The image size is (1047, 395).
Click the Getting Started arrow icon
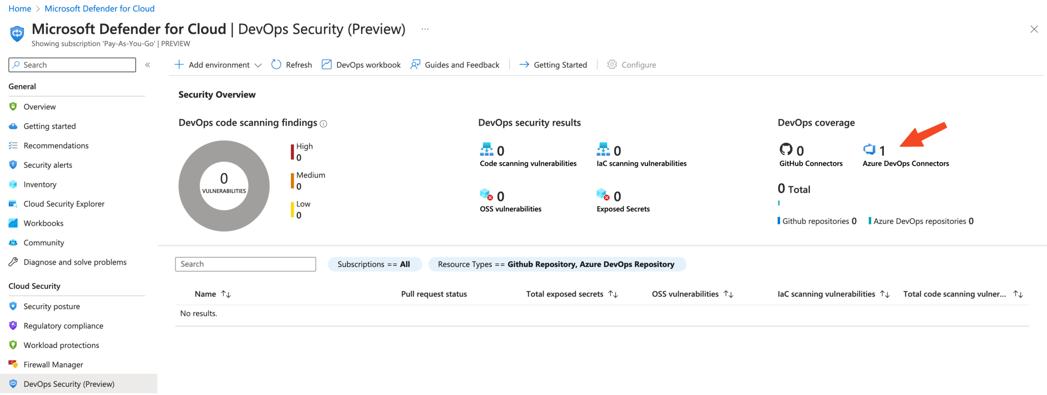point(524,64)
